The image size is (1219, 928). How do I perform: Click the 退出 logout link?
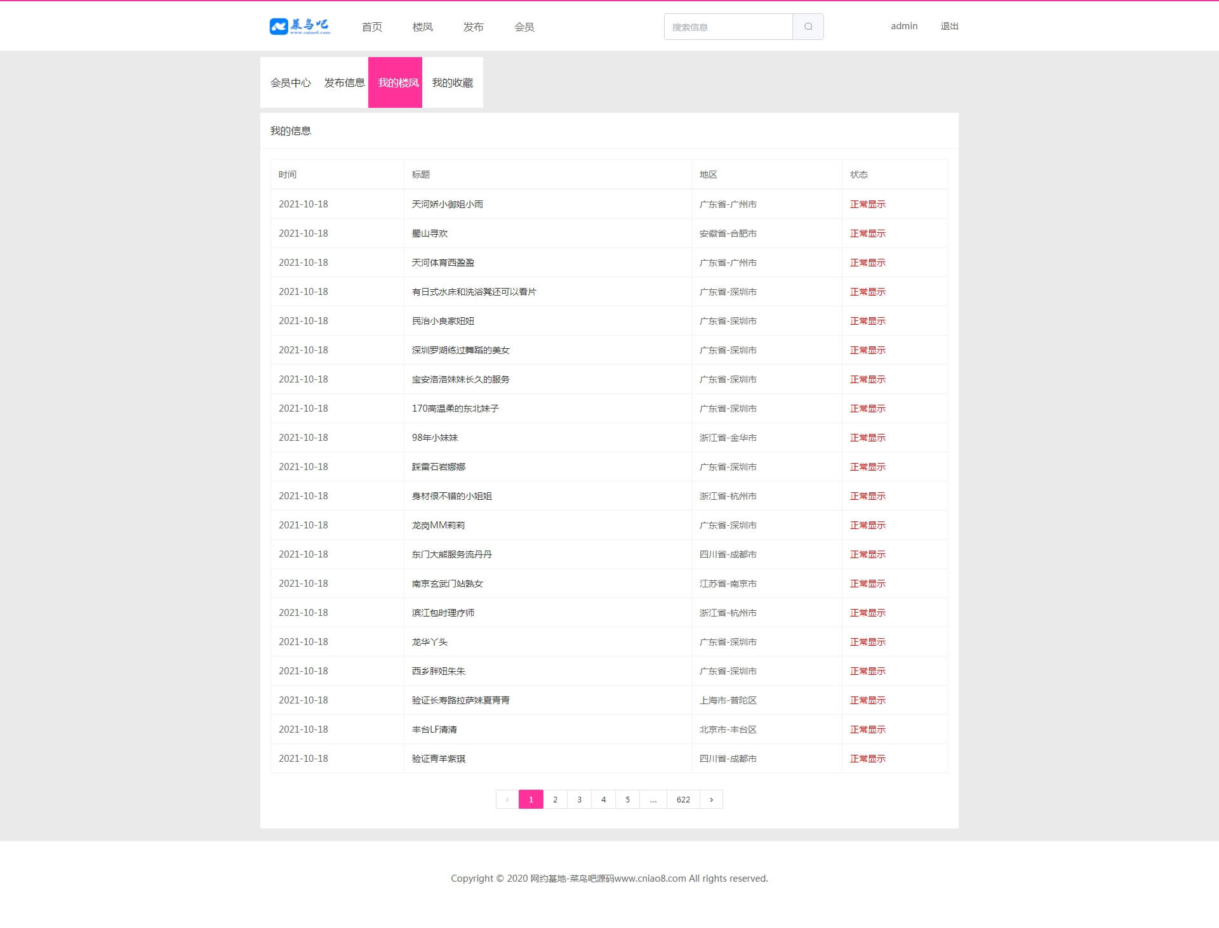[949, 26]
